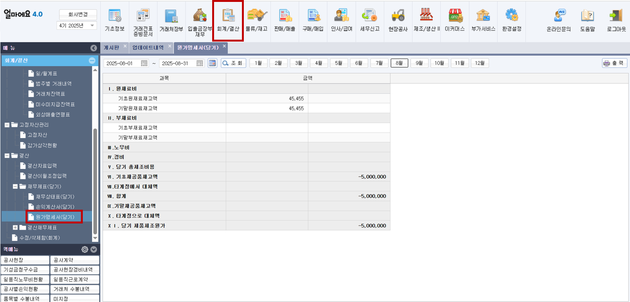The height and width of the screenshot is (302, 630).
Task: Select the 1월 month button
Action: click(x=258, y=63)
